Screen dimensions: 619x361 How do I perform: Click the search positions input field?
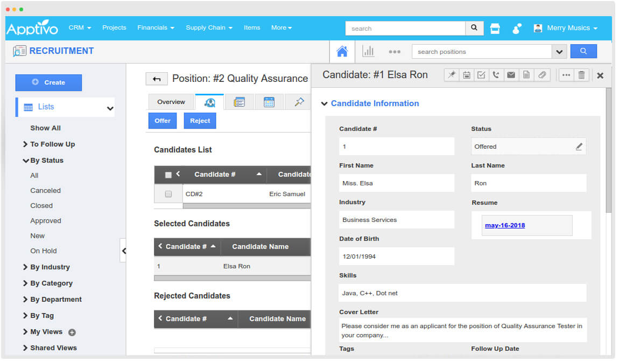click(x=482, y=52)
